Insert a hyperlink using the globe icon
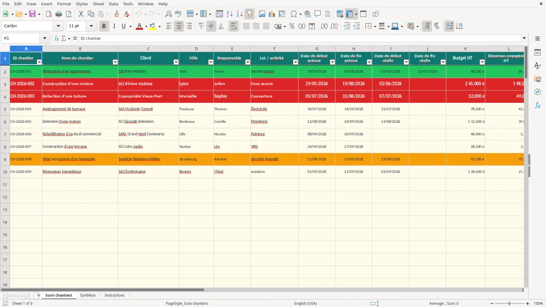 point(308,14)
